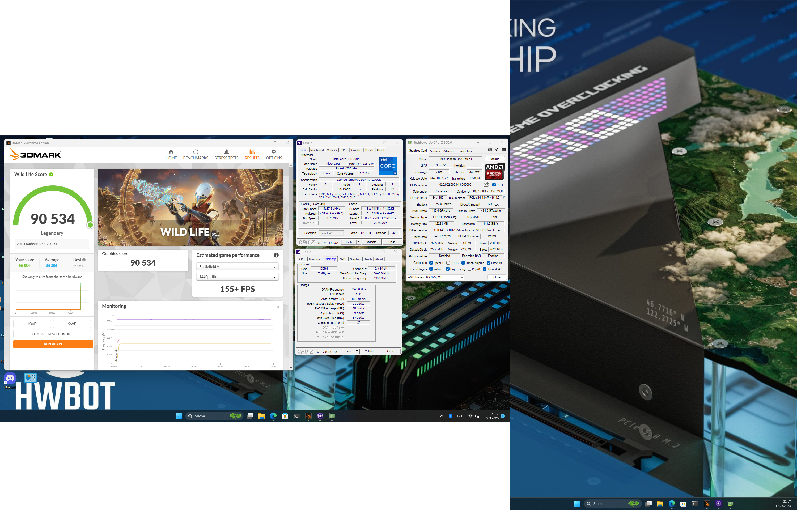
Task: Toggle the CUDA checkbox in GPU-Z
Action: tap(448, 263)
